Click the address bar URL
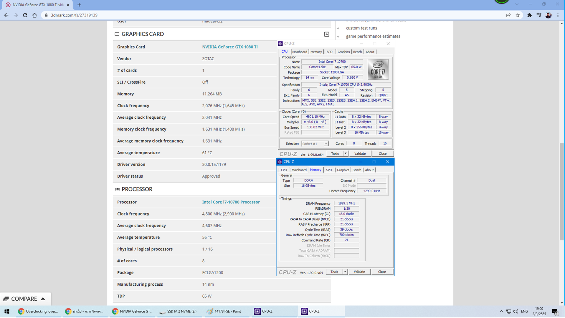 coord(74,15)
